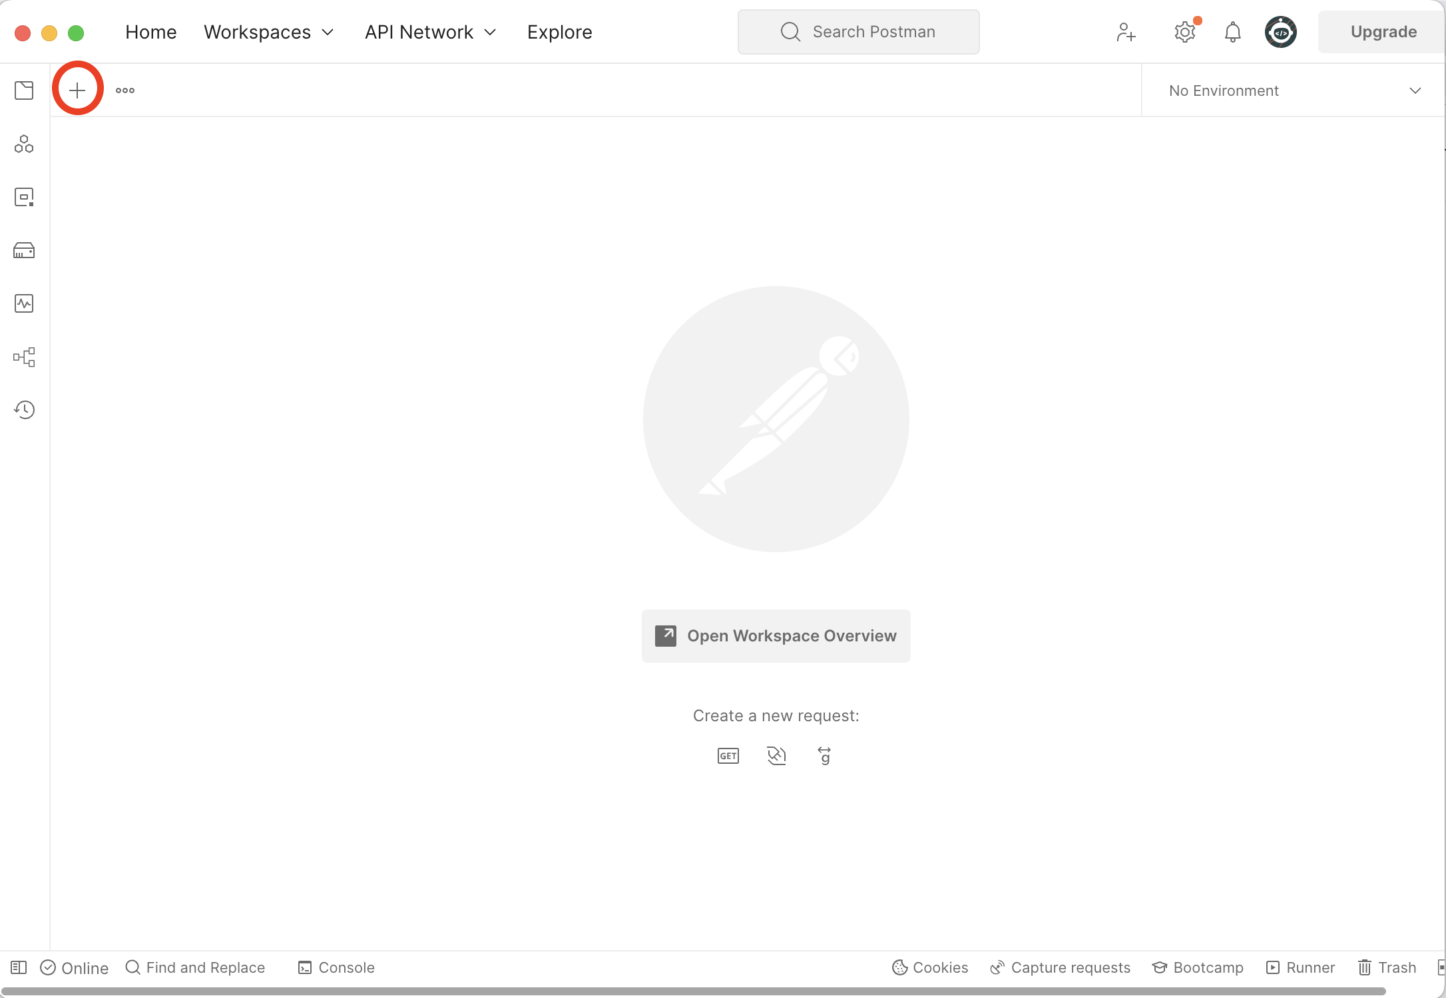Create a new gRPC request
Screen dimensions: 1446x998
click(824, 756)
